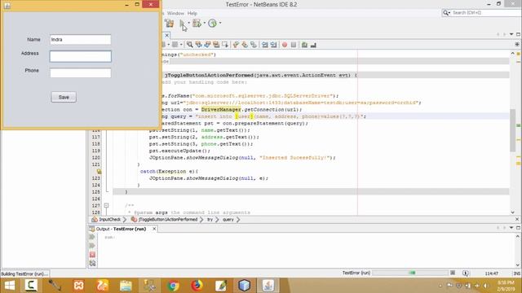Open the Debug Project dropdown arrow

pos(204,23)
